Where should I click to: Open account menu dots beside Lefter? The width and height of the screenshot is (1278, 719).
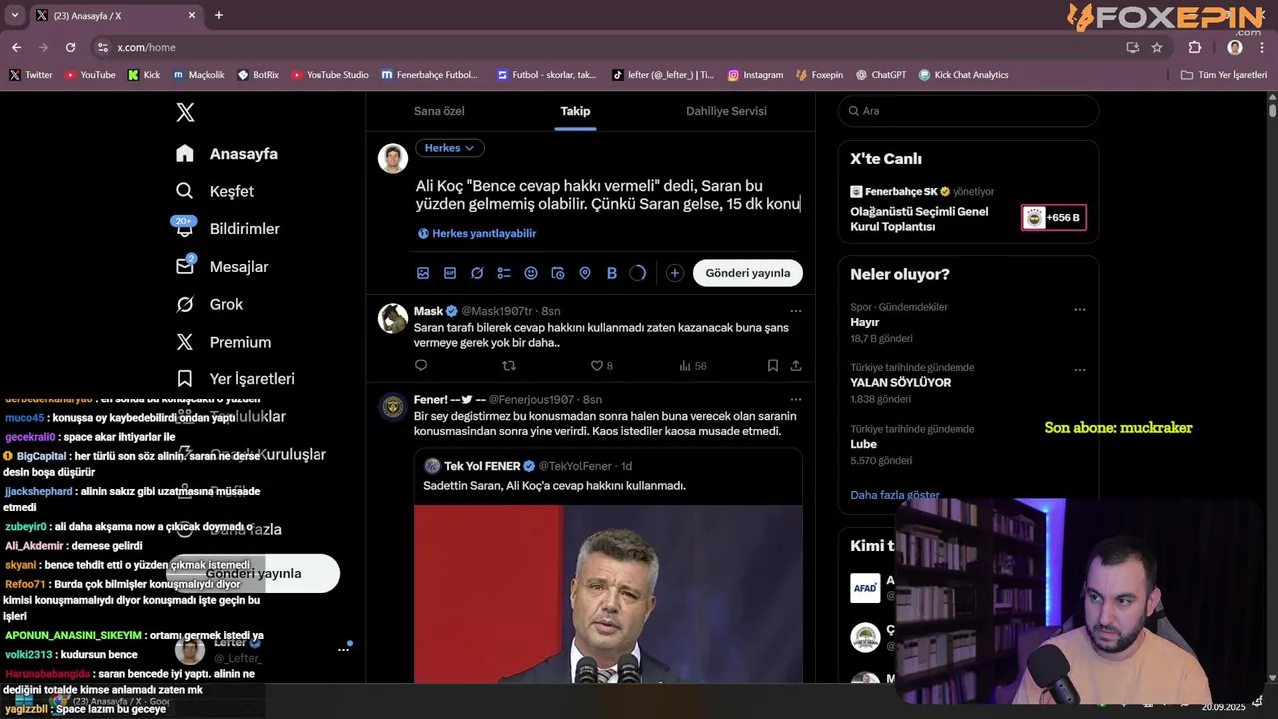point(343,649)
